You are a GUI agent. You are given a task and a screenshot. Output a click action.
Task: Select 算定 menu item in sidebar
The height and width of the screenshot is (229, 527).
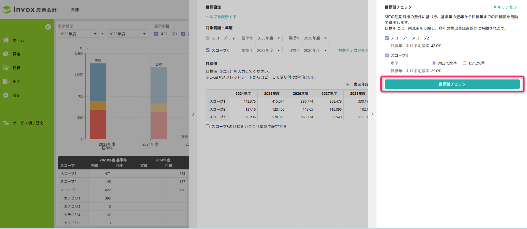pyautogui.click(x=17, y=54)
